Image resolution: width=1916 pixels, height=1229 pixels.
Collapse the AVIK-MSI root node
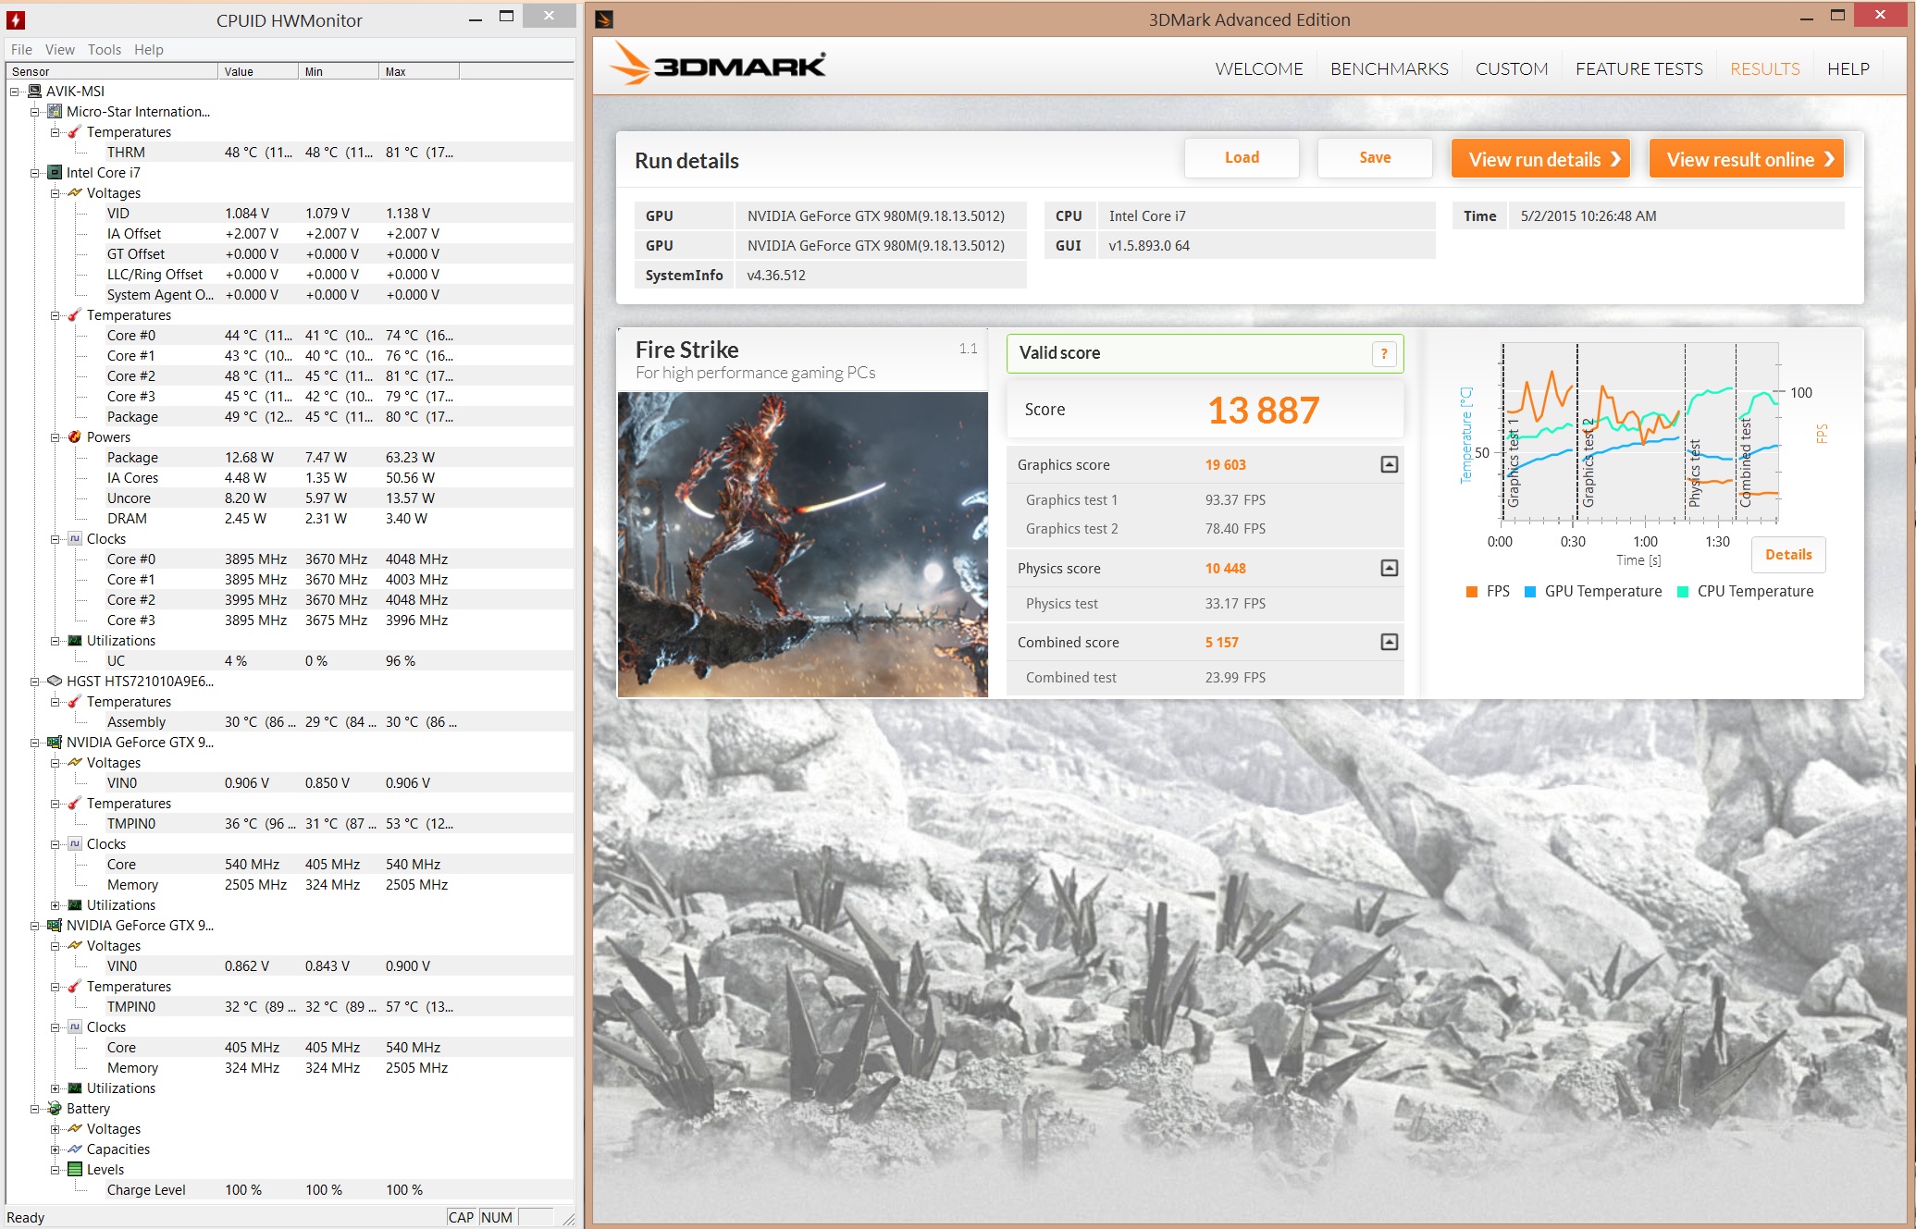click(x=15, y=91)
